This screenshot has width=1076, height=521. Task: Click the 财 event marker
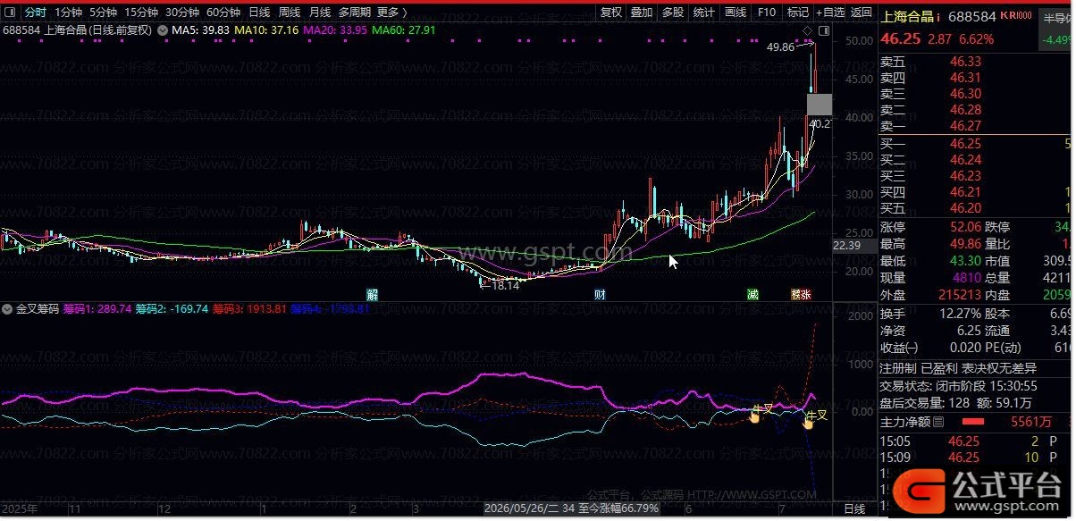pyautogui.click(x=601, y=294)
